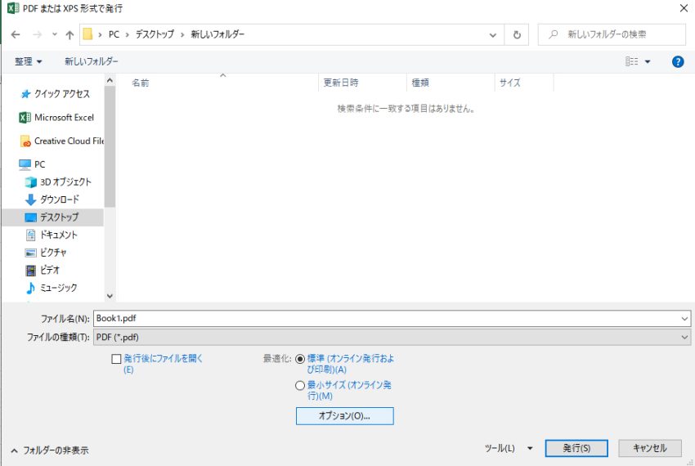Select 最小サイズ optimization radio button

click(300, 386)
